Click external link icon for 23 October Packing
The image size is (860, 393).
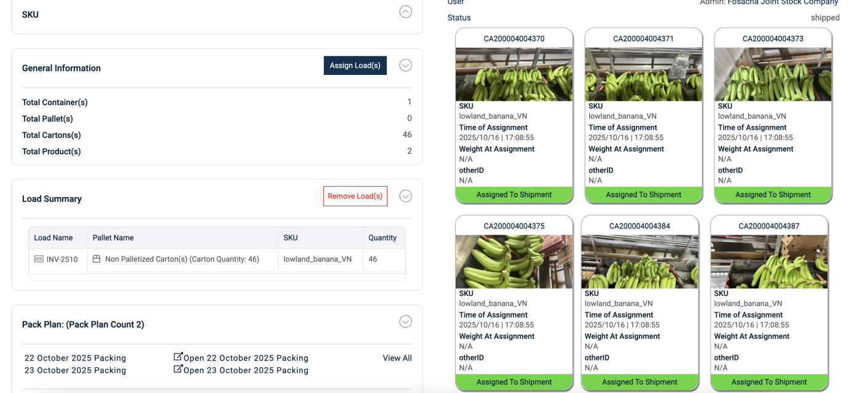tap(178, 369)
